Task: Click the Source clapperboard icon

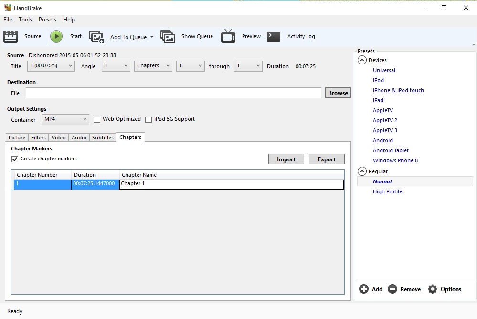Action: pyautogui.click(x=11, y=36)
